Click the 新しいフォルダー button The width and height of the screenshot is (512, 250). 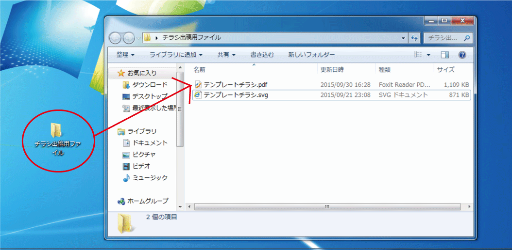pyautogui.click(x=311, y=55)
